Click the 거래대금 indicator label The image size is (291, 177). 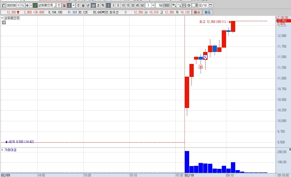tap(10, 150)
